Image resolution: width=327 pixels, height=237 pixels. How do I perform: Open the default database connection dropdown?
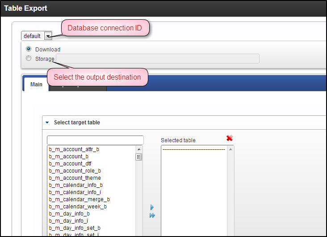click(x=48, y=36)
